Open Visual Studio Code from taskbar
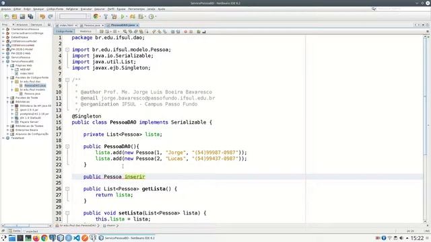 click(x=77, y=238)
